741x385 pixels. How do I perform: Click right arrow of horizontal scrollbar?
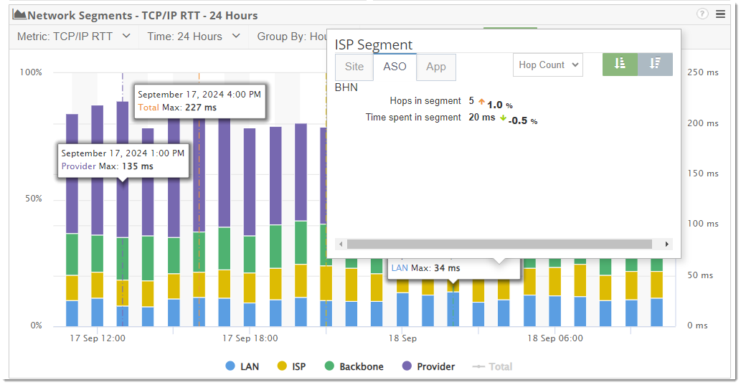click(x=667, y=244)
